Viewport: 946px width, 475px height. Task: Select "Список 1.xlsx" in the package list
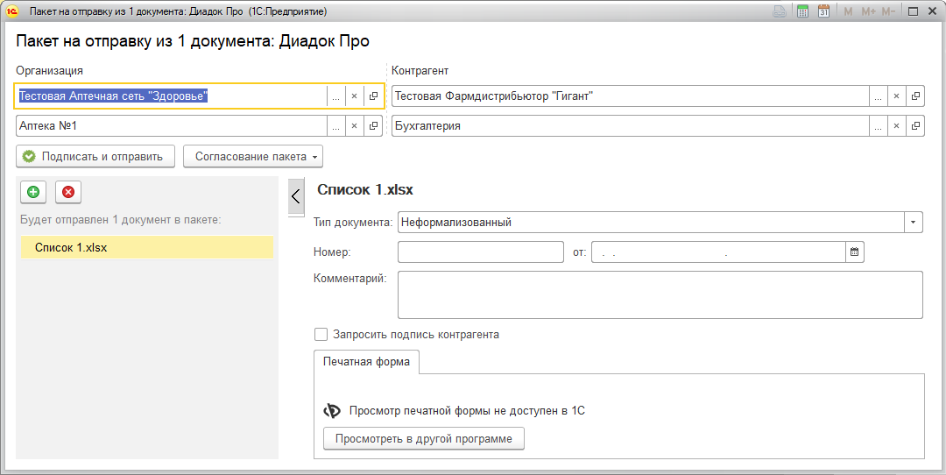pyautogui.click(x=146, y=247)
